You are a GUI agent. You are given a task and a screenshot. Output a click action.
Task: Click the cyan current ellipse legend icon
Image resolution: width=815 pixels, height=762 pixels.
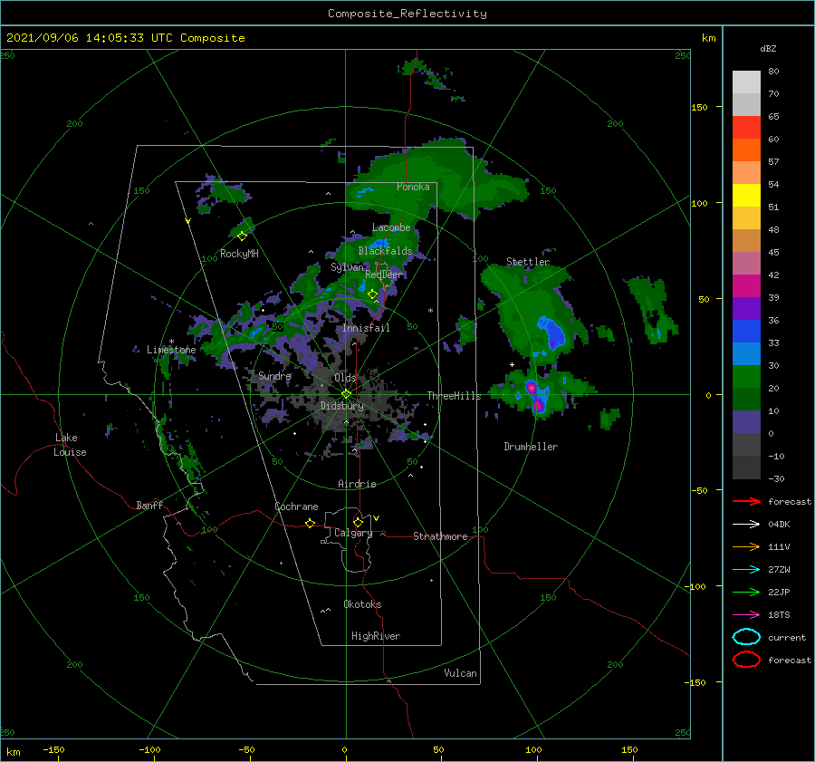coord(746,637)
